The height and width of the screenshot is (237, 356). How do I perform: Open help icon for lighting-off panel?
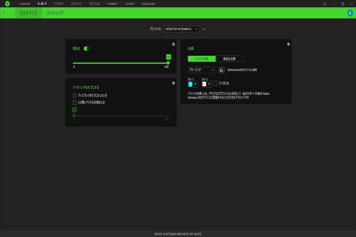pos(174,83)
